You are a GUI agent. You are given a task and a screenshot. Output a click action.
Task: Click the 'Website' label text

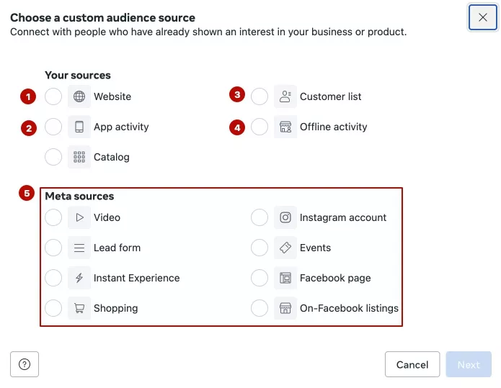click(x=112, y=96)
